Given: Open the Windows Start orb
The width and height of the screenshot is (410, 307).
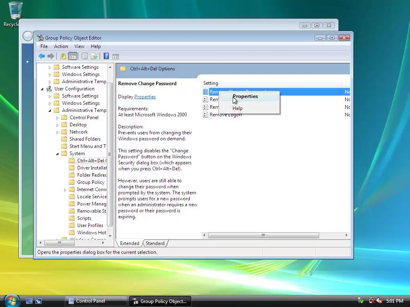Looking at the screenshot, I should (x=12, y=301).
